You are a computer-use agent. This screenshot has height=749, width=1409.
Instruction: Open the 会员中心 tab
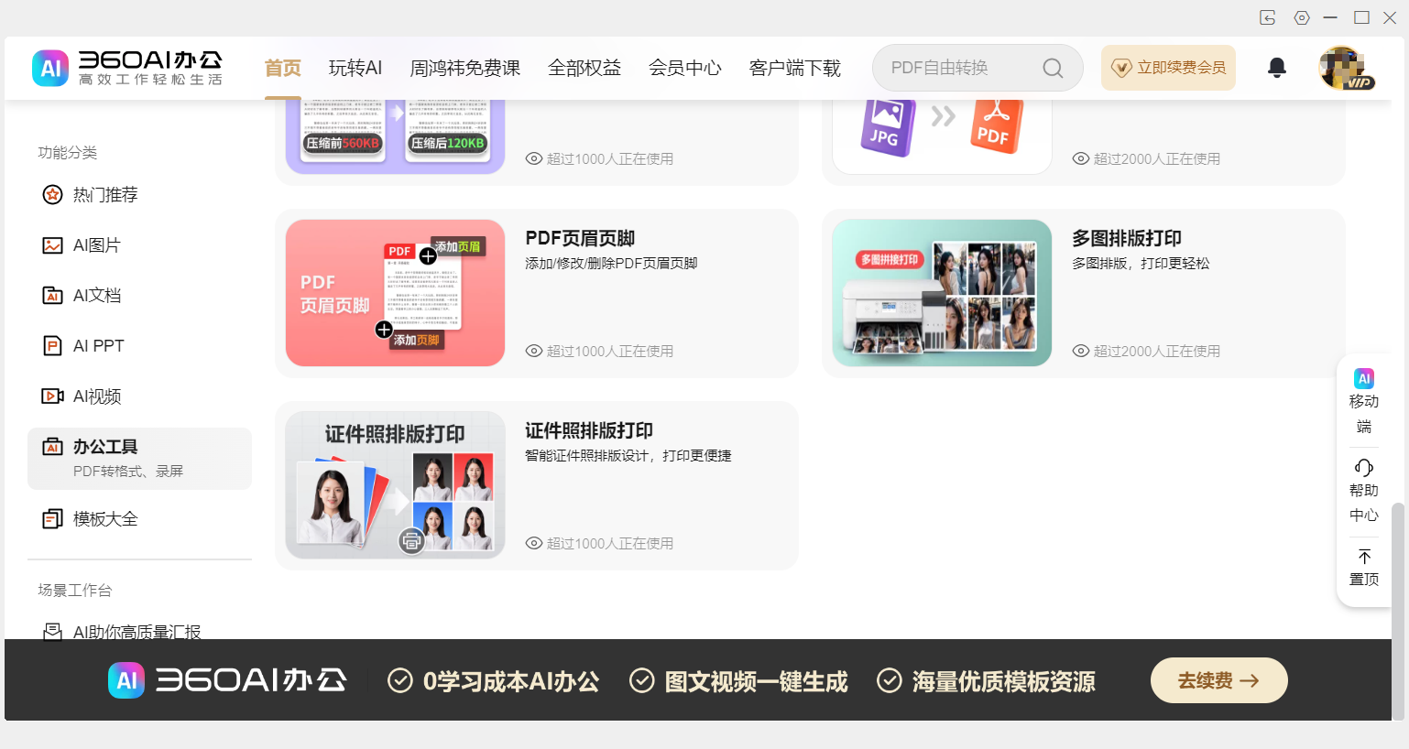[x=684, y=68]
